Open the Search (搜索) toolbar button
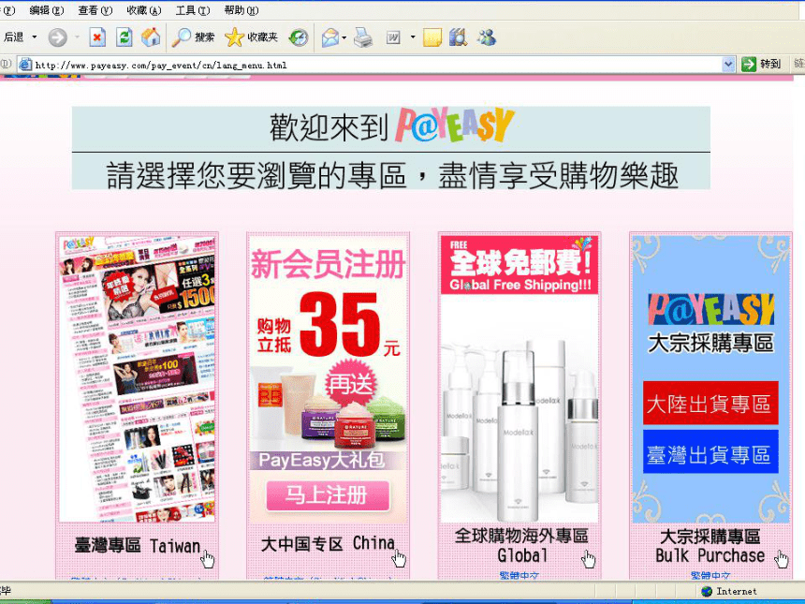The height and width of the screenshot is (604, 805). [193, 37]
